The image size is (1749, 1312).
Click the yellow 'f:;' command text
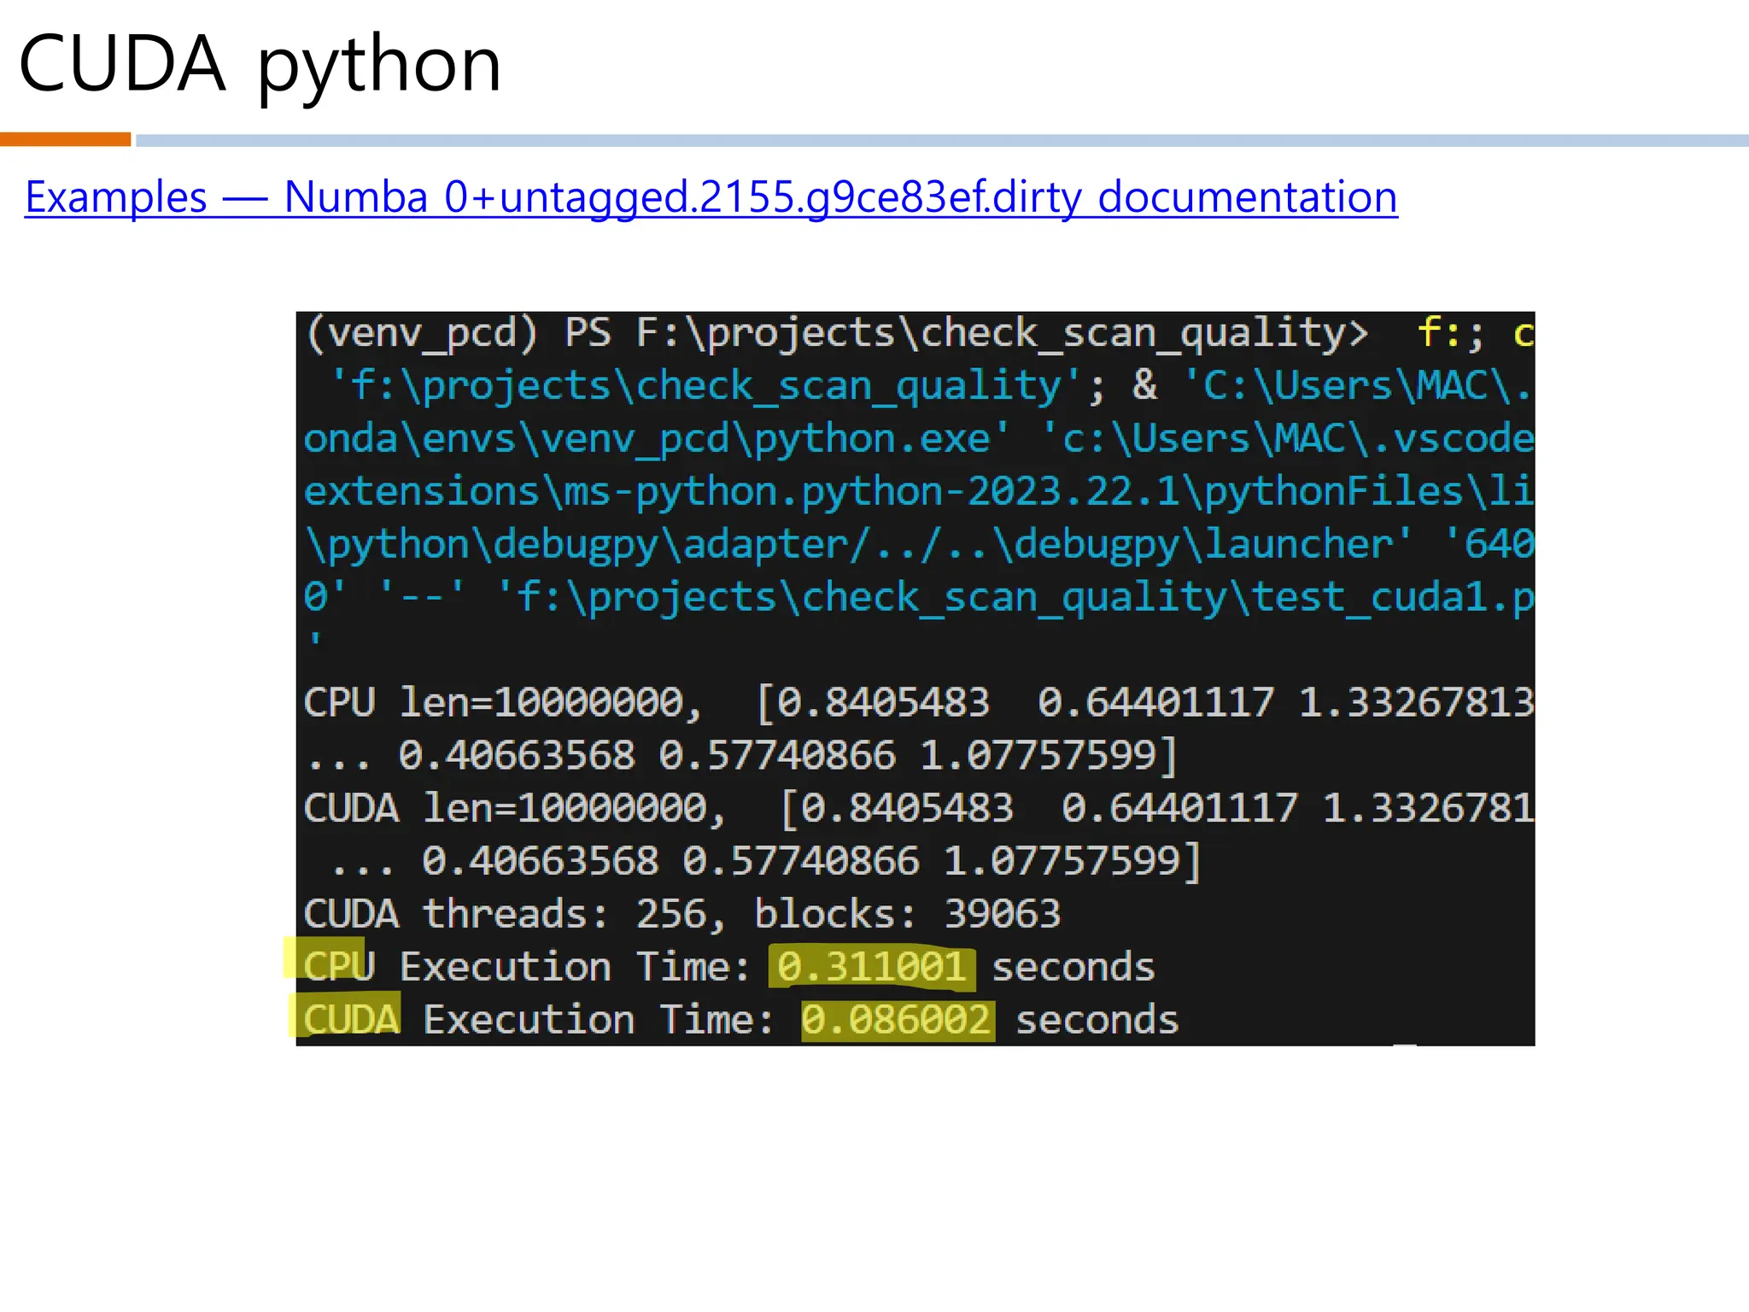coord(1450,333)
